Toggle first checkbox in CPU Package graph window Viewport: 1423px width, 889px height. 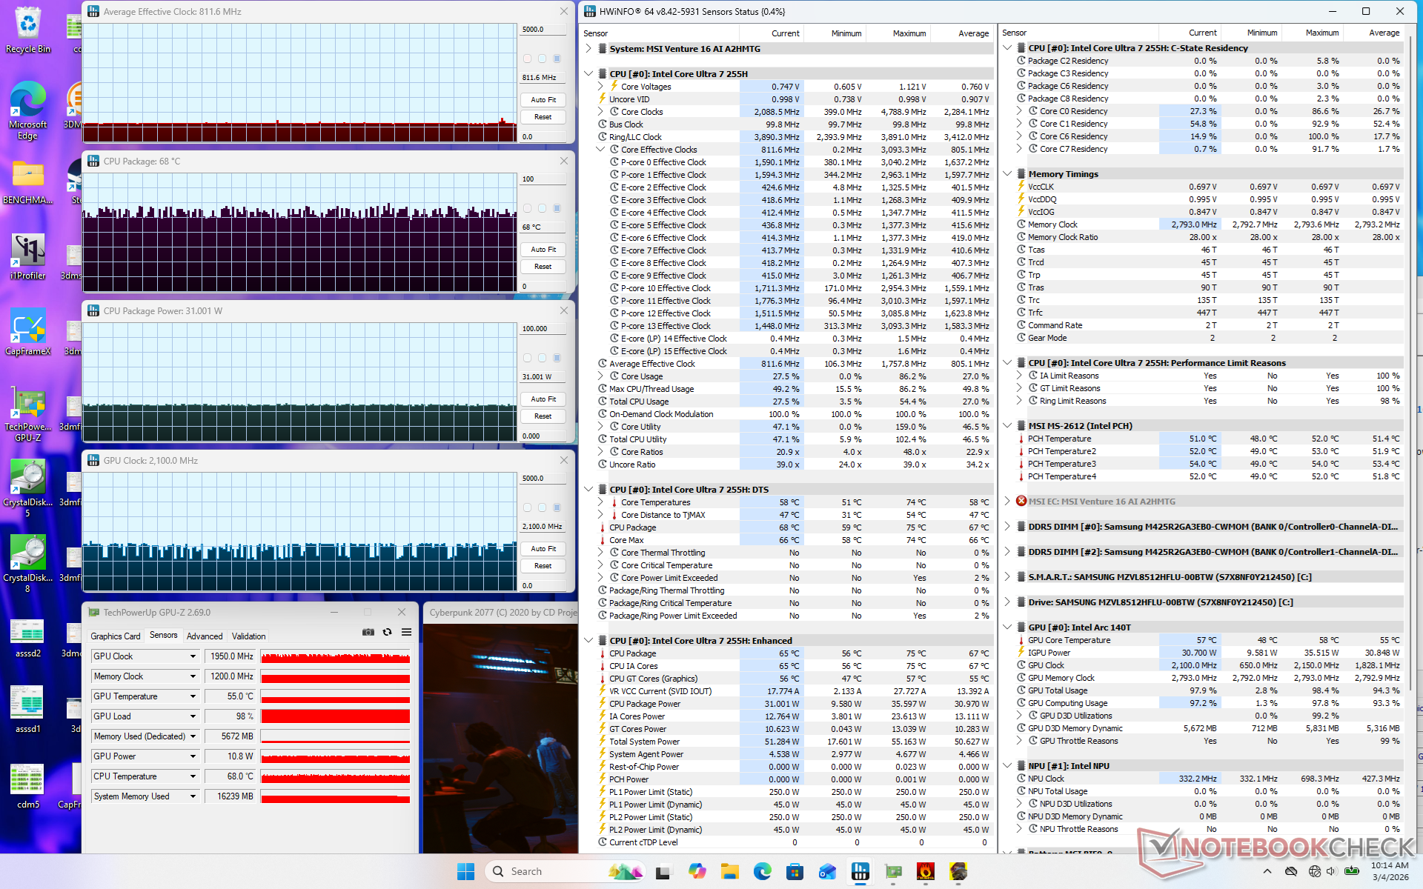coord(527,208)
